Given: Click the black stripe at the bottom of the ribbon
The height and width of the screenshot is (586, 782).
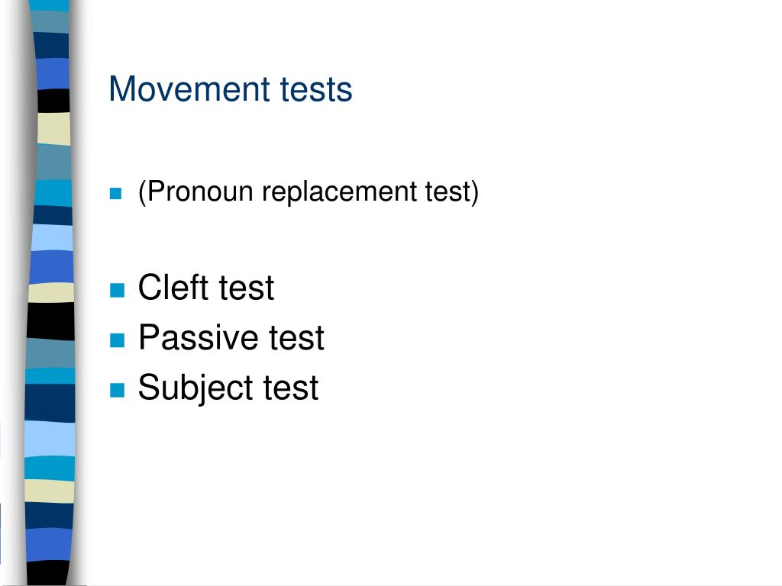Looking at the screenshot, I should click(48, 573).
